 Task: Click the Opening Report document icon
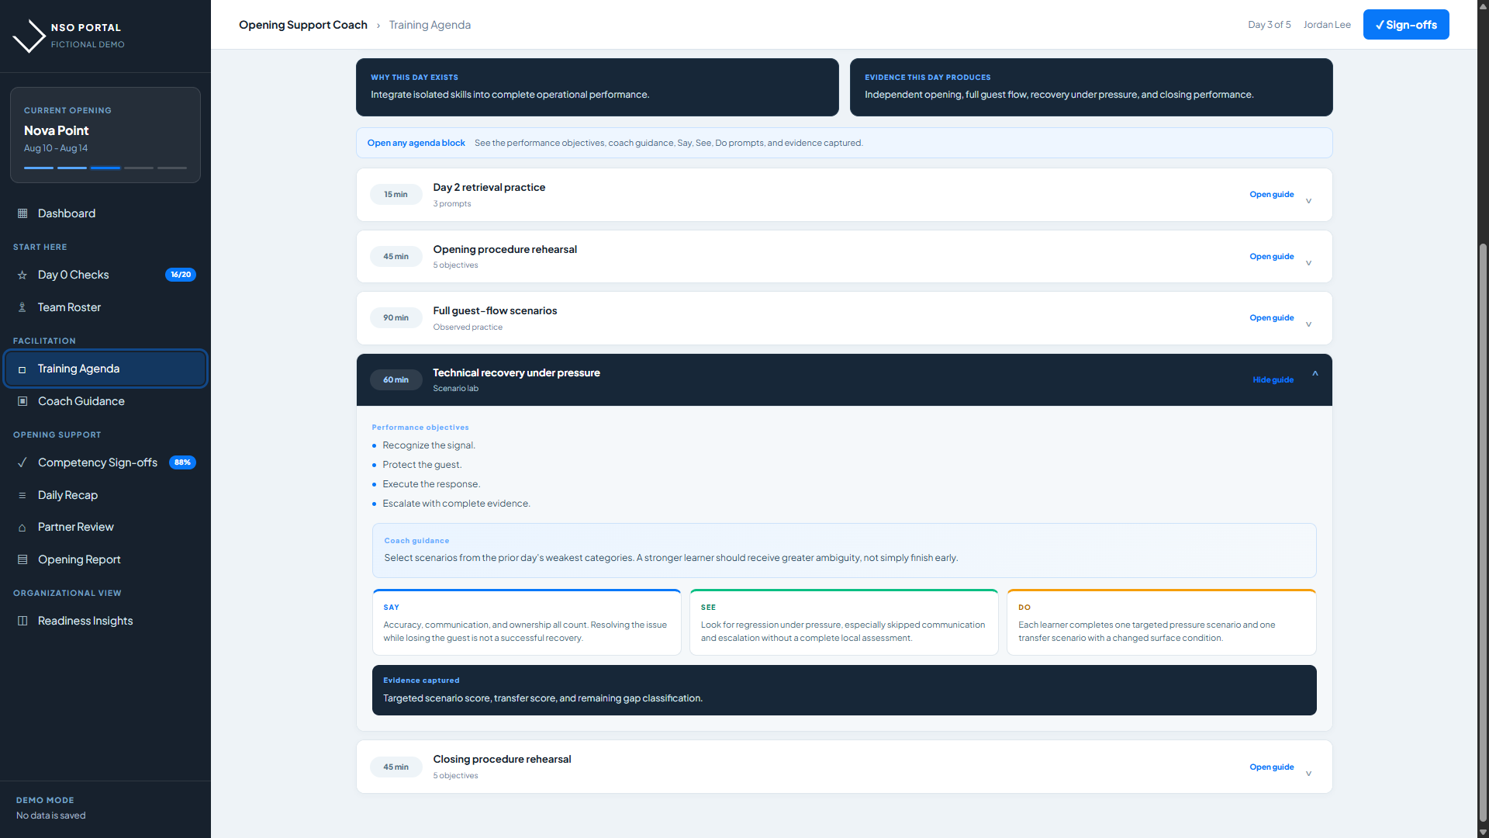[22, 559]
